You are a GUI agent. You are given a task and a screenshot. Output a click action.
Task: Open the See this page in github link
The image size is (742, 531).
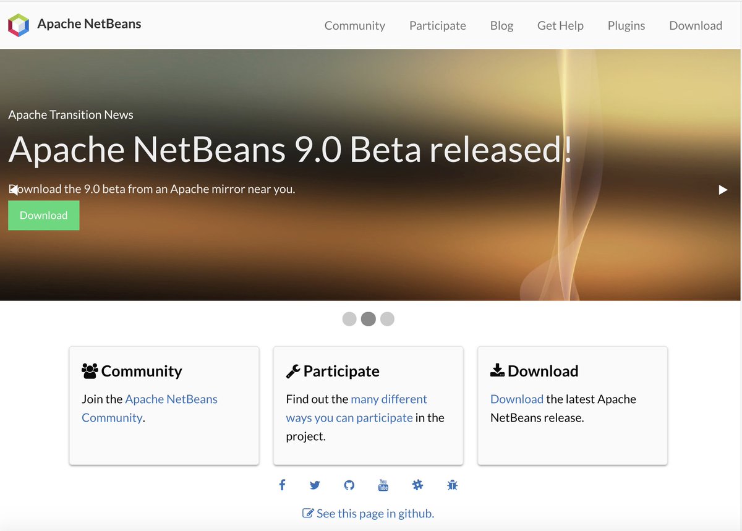[x=375, y=513]
